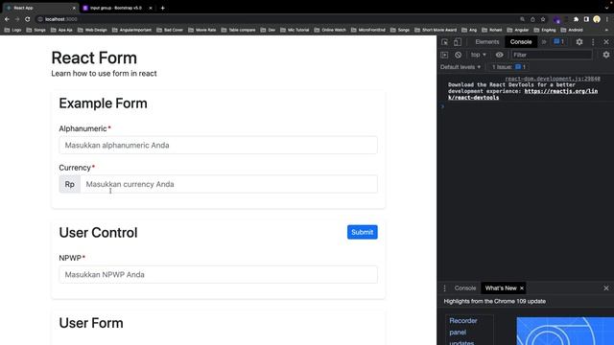Viewport: 614px width, 345px height.
Task: Go forward with the browser forward arrow
Action: (17, 19)
